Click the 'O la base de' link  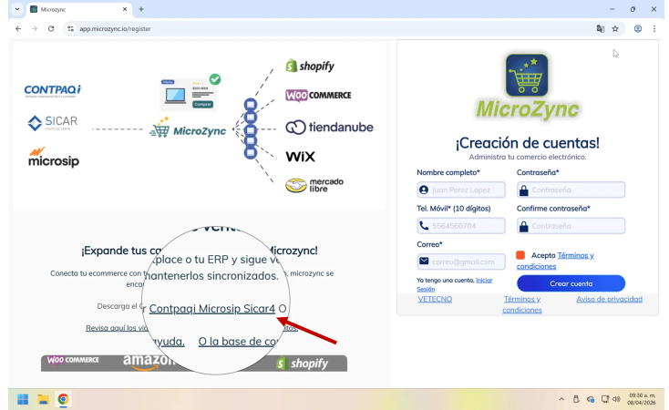[238, 342]
